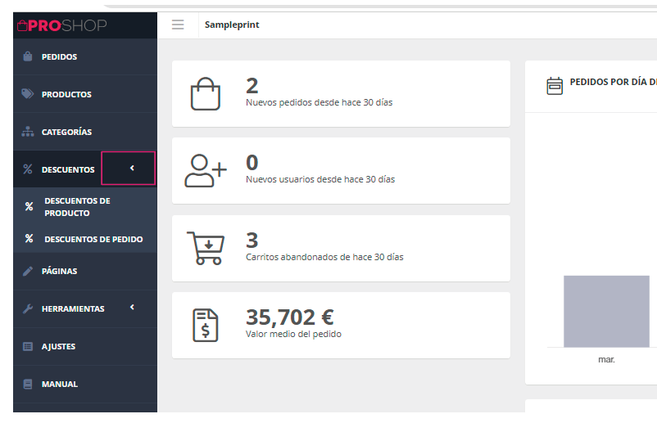This screenshot has width=657, height=423.
Task: Click the invoice average order value icon
Action: (205, 325)
